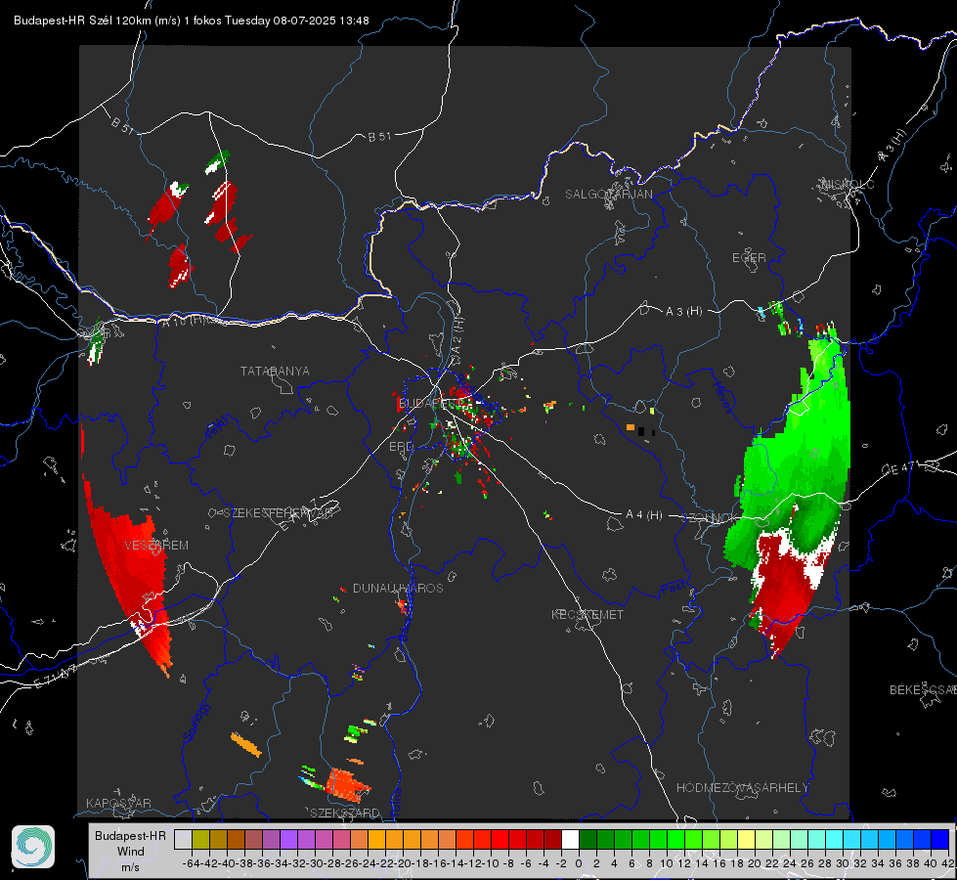The width and height of the screenshot is (957, 880).
Task: Choose the olive swatch between -64 and -42
Action: pos(200,839)
